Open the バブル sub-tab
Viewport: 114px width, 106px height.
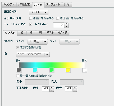click(51, 33)
